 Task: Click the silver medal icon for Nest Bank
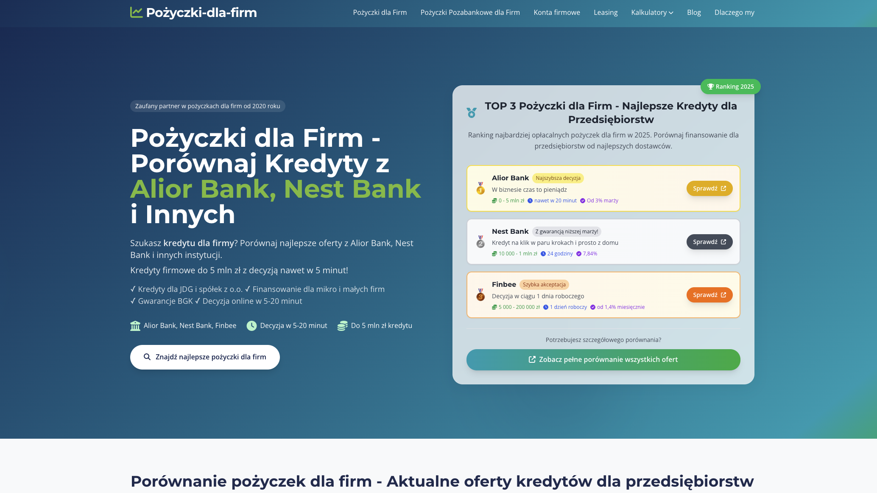[480, 242]
